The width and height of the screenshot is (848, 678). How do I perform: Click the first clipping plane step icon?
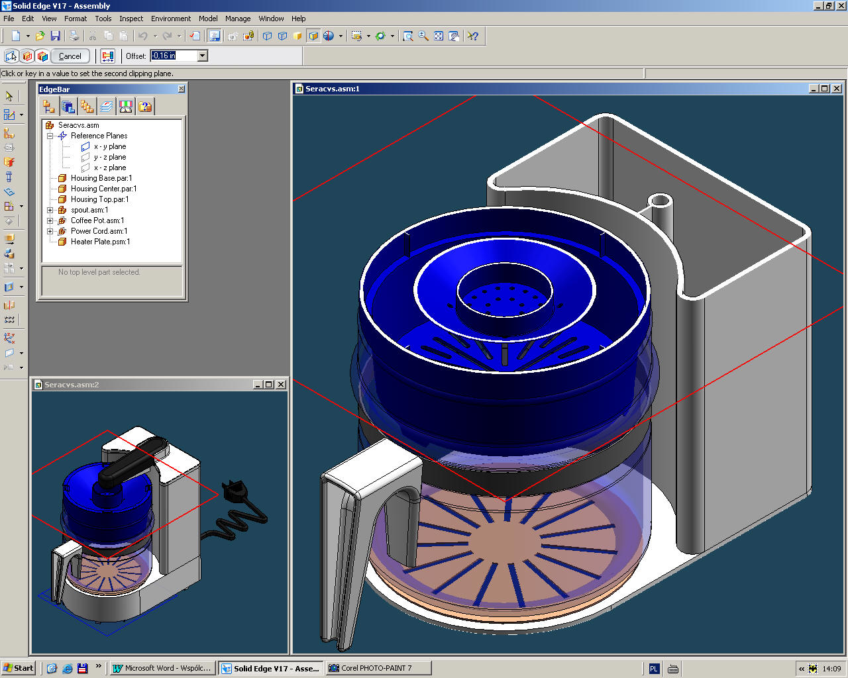[x=11, y=56]
